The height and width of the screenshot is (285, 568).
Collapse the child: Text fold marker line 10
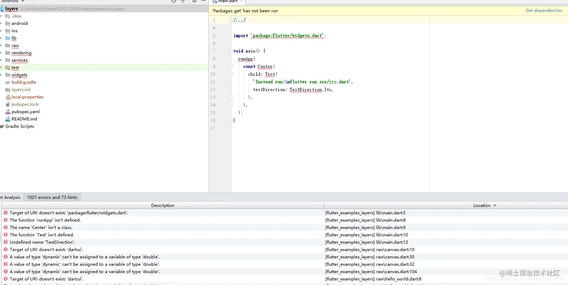[231, 74]
